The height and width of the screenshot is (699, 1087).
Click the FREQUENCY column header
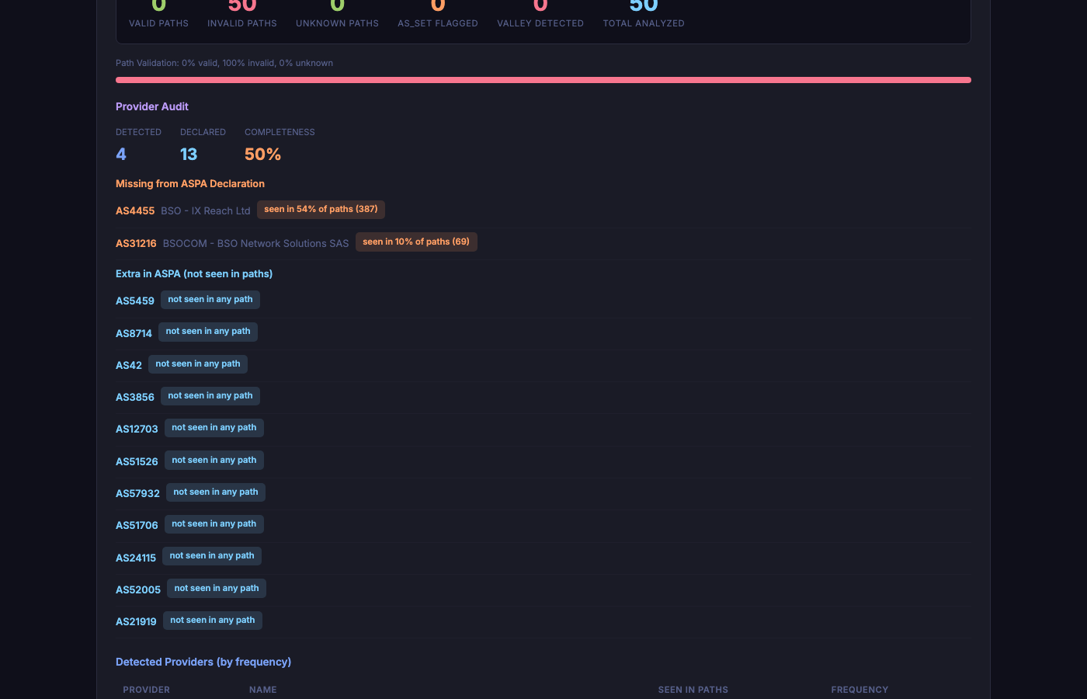point(860,690)
